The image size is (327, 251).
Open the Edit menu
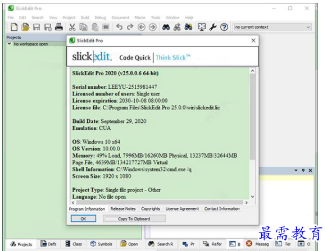(x=22, y=17)
